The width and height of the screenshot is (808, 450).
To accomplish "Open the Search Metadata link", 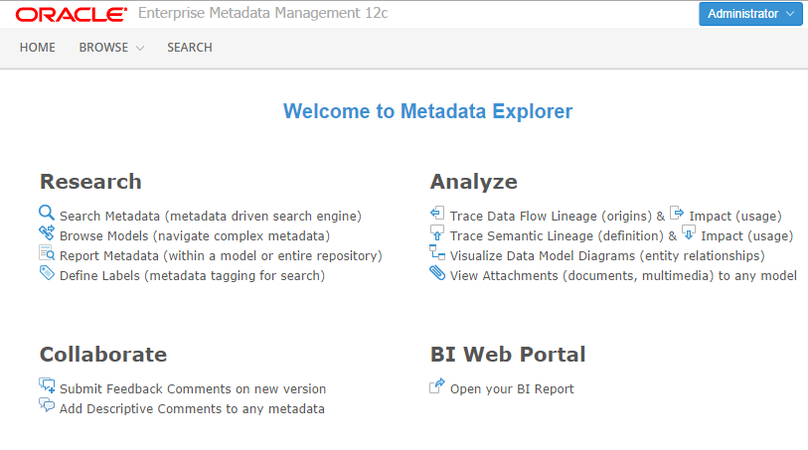I will click(x=210, y=216).
